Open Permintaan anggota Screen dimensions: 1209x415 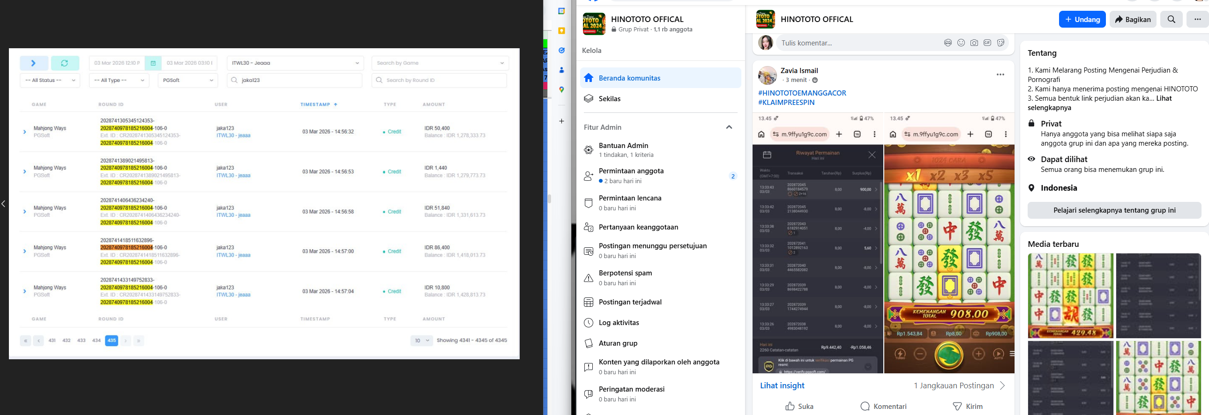(661, 176)
